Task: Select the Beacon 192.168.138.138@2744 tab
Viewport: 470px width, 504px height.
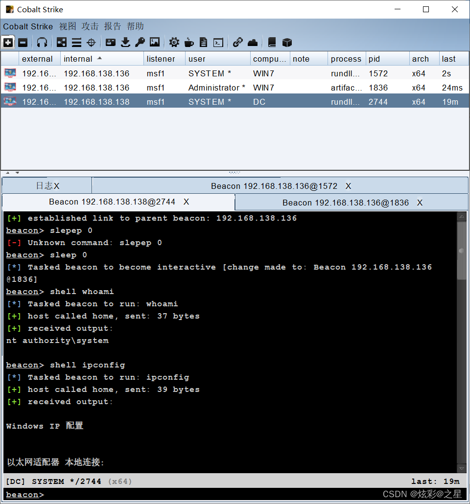Action: click(118, 202)
